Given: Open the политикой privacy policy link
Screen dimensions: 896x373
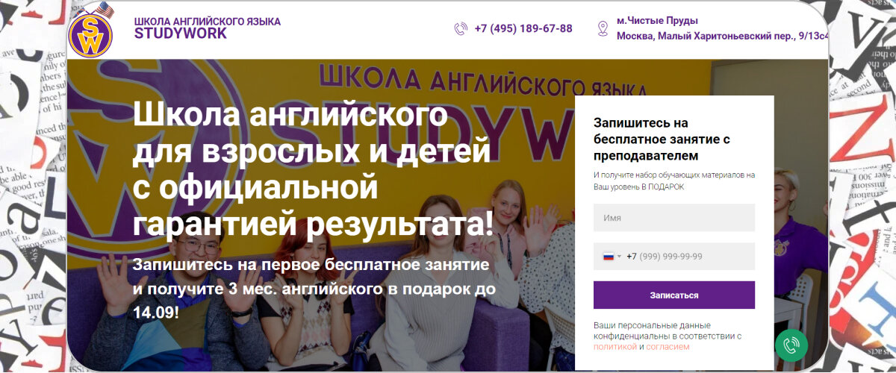Looking at the screenshot, I should click(x=615, y=347).
